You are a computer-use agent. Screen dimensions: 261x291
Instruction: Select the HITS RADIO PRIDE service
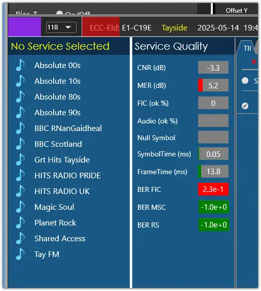point(67,176)
